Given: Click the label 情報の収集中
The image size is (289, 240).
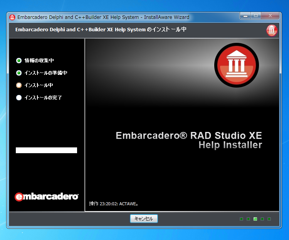Looking at the screenshot, I should (x=39, y=61).
